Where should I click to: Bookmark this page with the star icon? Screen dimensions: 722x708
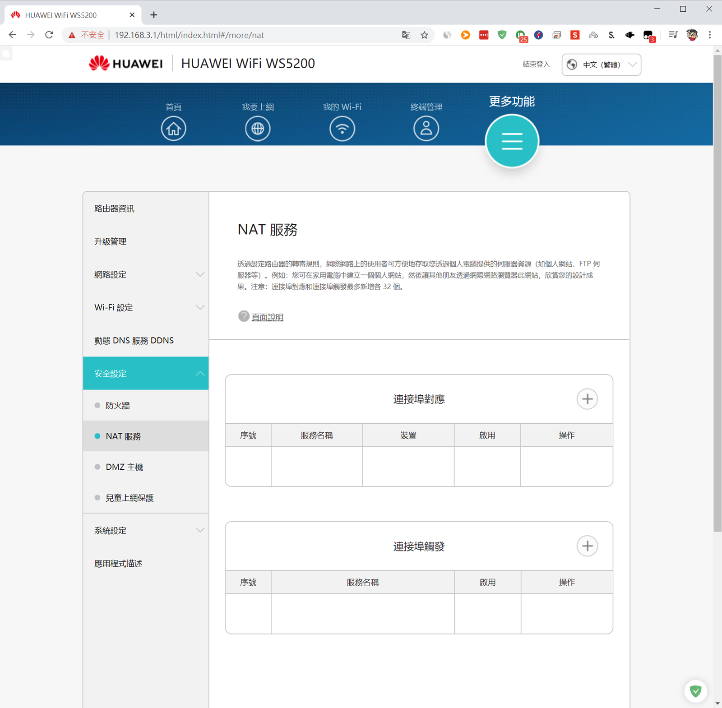[424, 35]
